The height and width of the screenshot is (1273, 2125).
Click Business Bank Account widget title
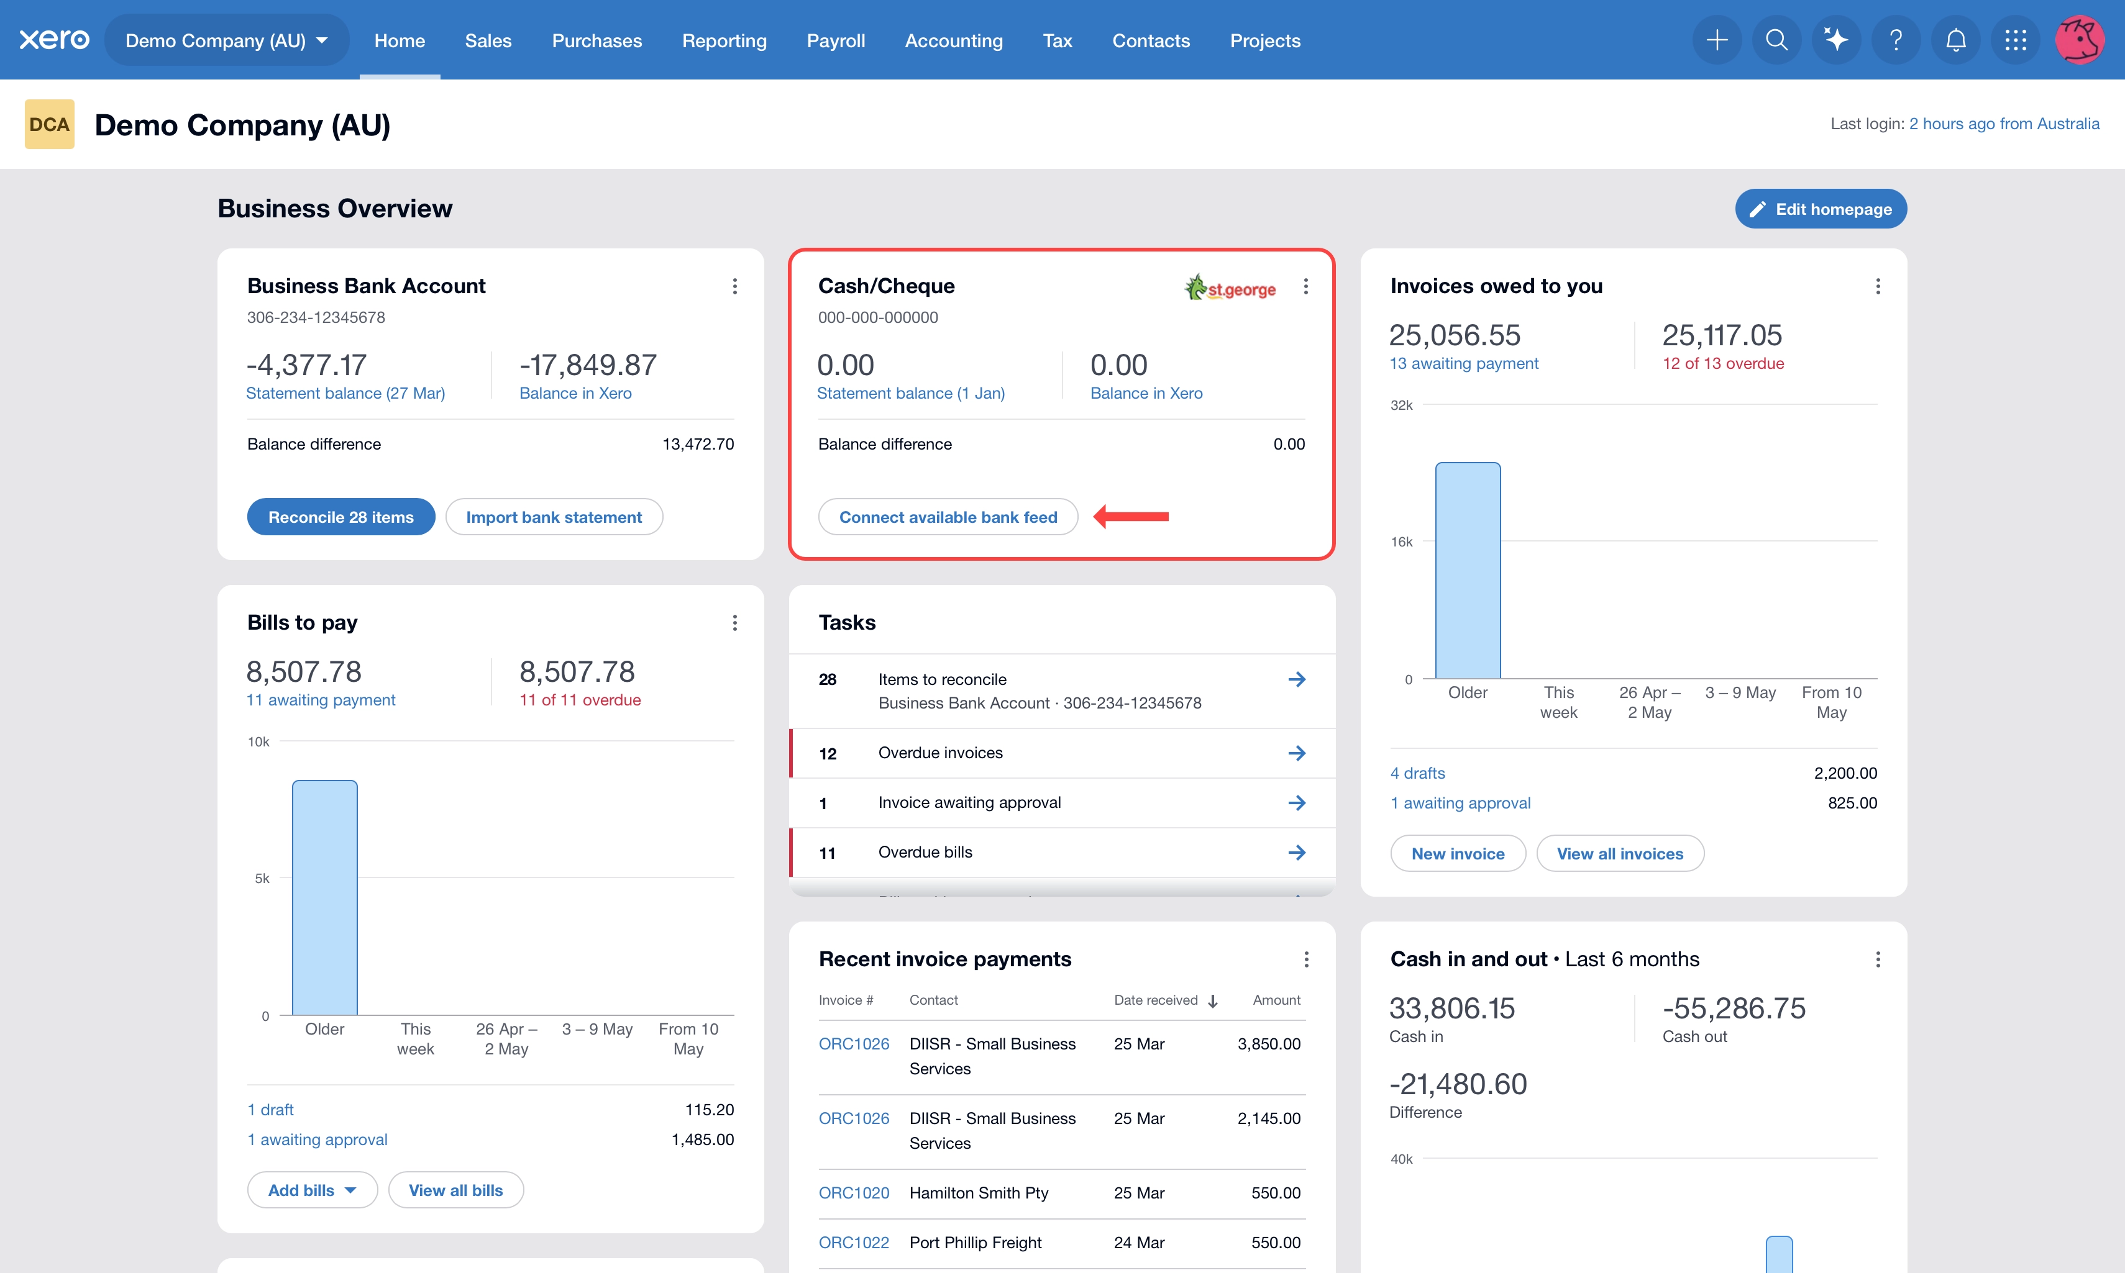(367, 286)
